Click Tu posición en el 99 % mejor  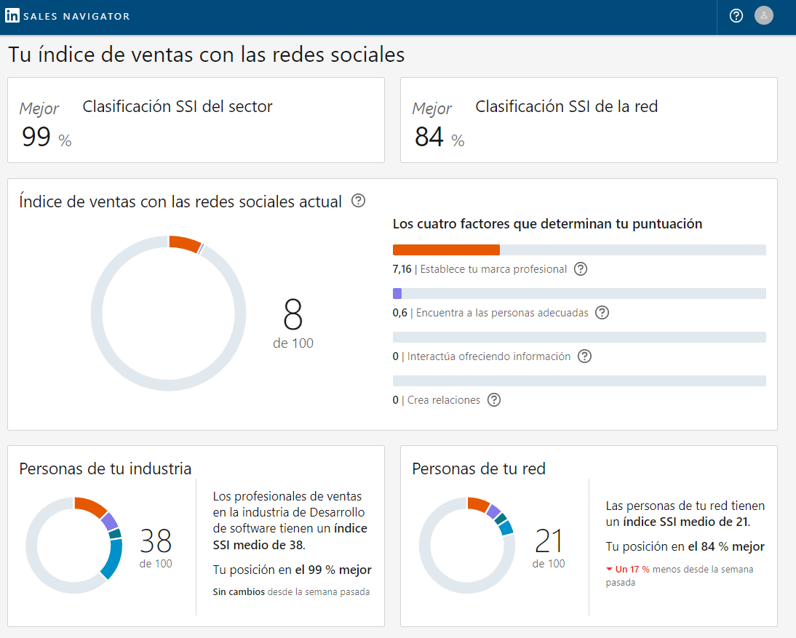click(292, 570)
